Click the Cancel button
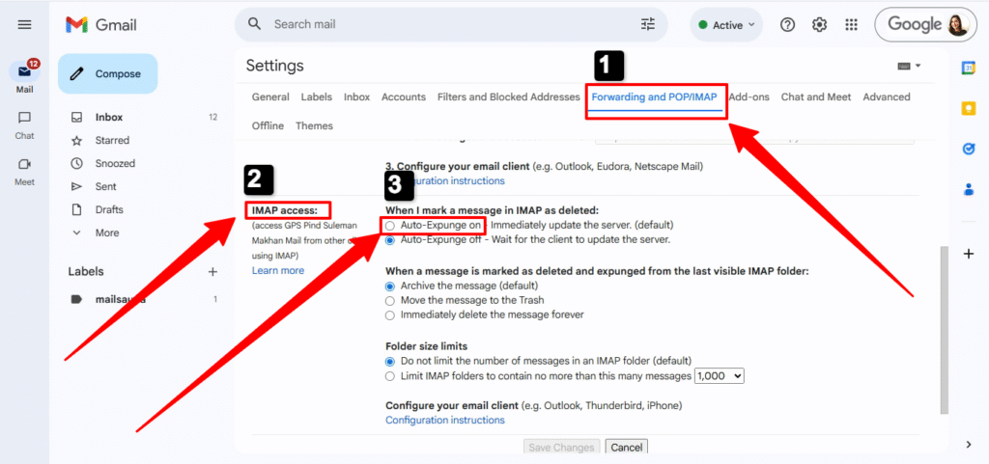This screenshot has height=464, width=989. (626, 448)
